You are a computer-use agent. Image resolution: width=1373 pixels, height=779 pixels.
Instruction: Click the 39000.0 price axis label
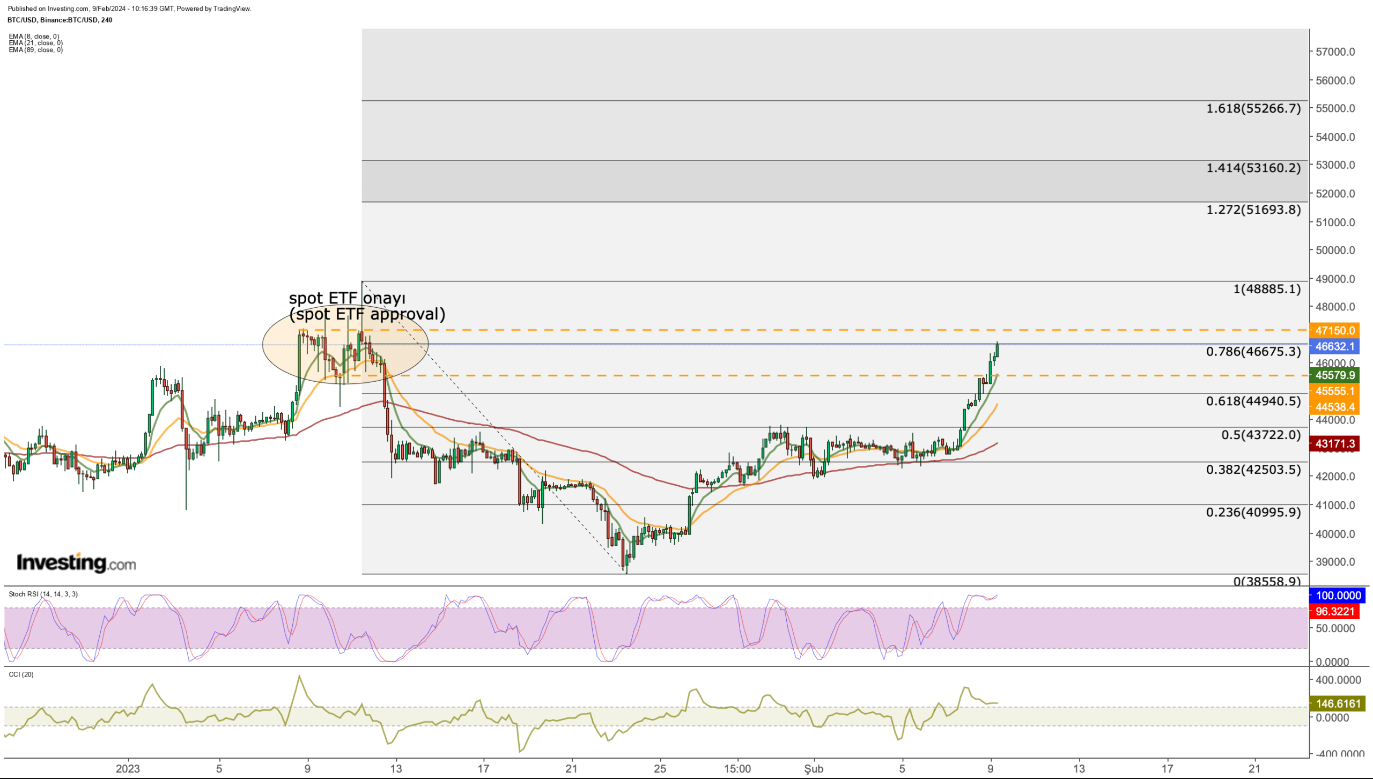[x=1335, y=562]
